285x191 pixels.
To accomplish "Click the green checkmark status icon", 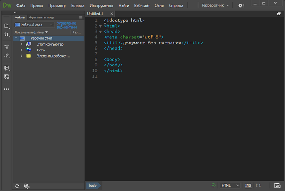I will click(x=213, y=185).
